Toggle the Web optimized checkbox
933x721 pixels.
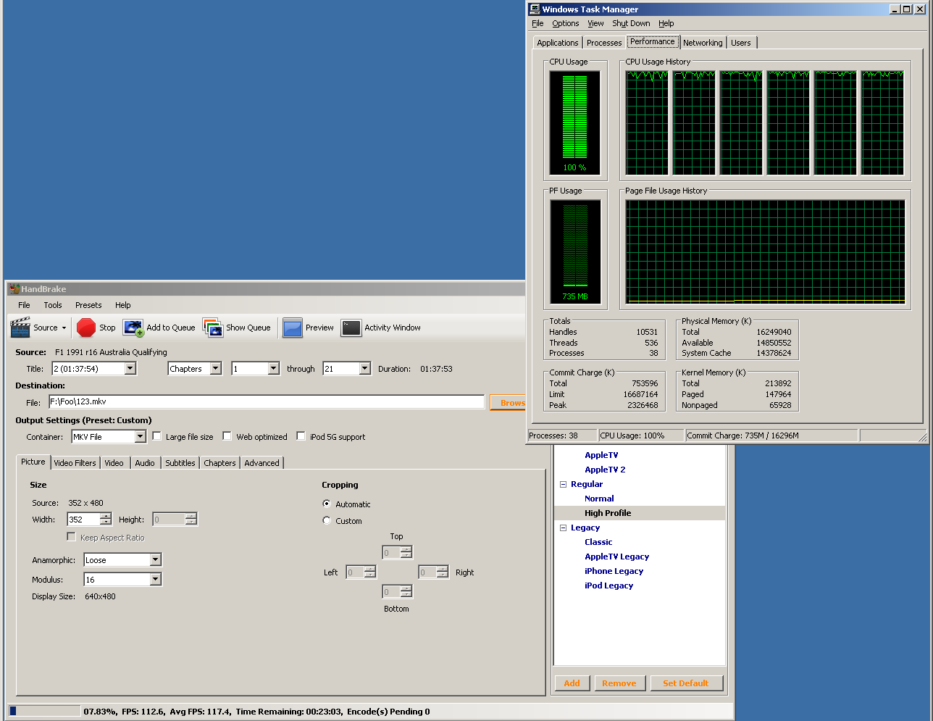[x=227, y=436]
